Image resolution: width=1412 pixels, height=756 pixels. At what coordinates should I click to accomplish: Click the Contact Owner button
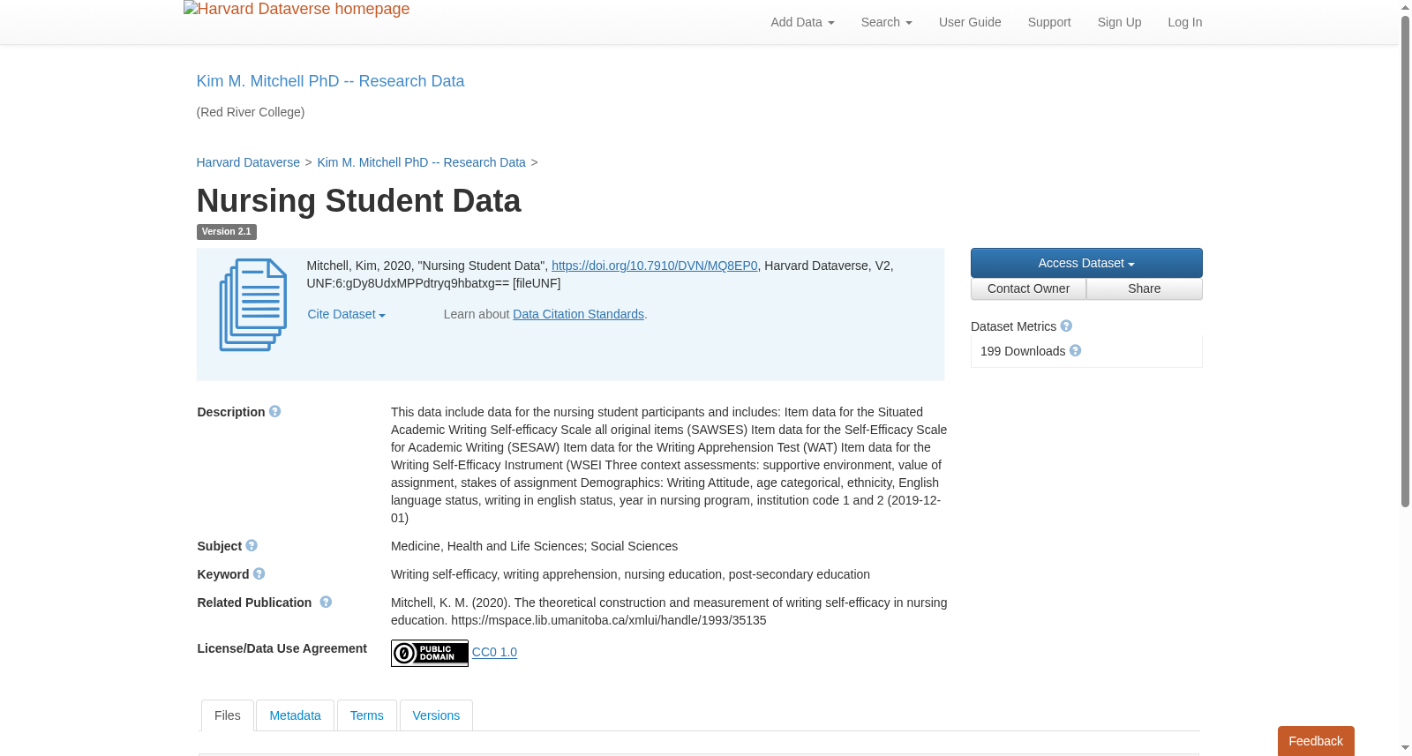coord(1028,289)
